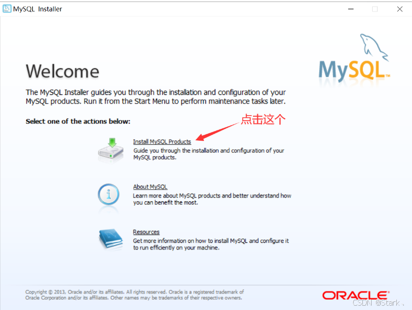Screen dimensions: 412x310
Task: Click 'Learn more about MySQL products' description
Action: (212, 199)
